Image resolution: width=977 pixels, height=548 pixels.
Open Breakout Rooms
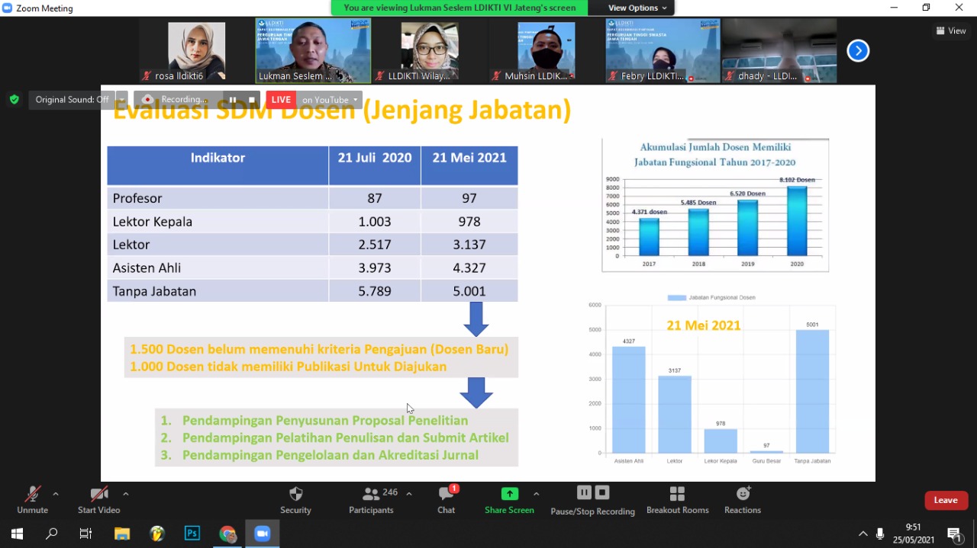click(x=677, y=499)
